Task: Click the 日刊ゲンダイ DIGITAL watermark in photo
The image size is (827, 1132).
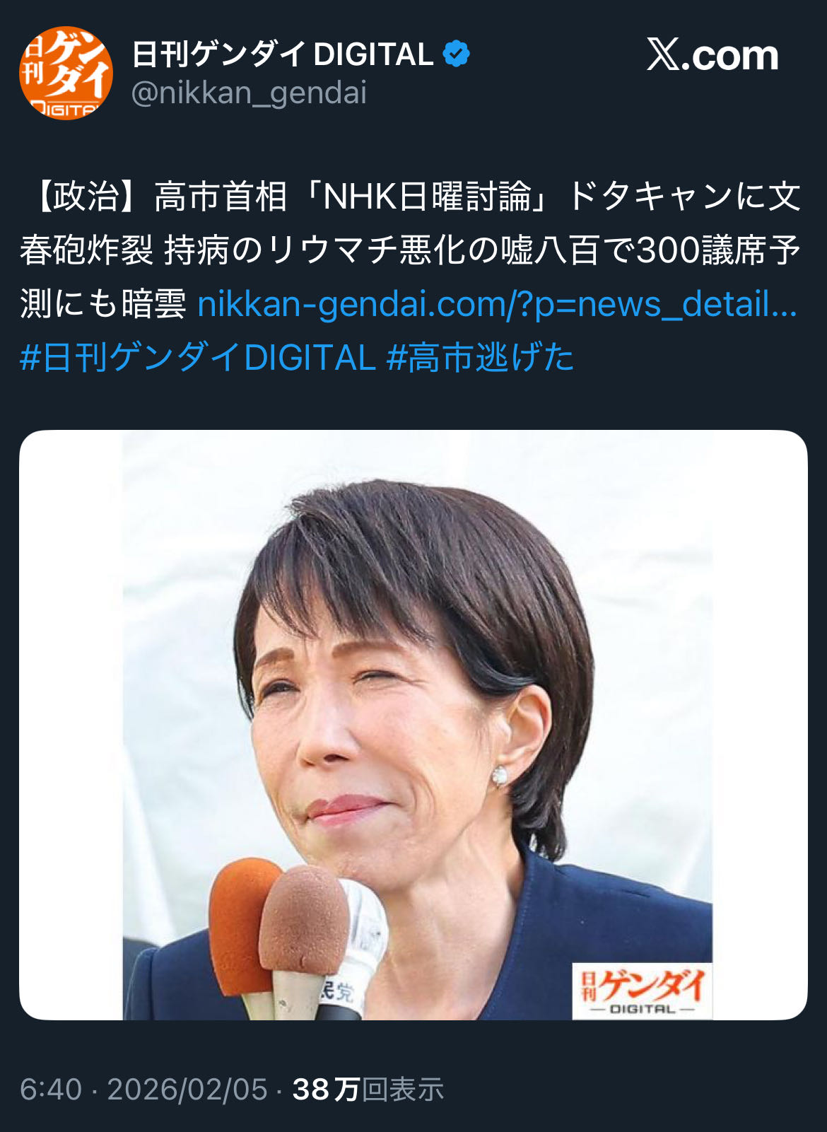Action: (x=642, y=991)
